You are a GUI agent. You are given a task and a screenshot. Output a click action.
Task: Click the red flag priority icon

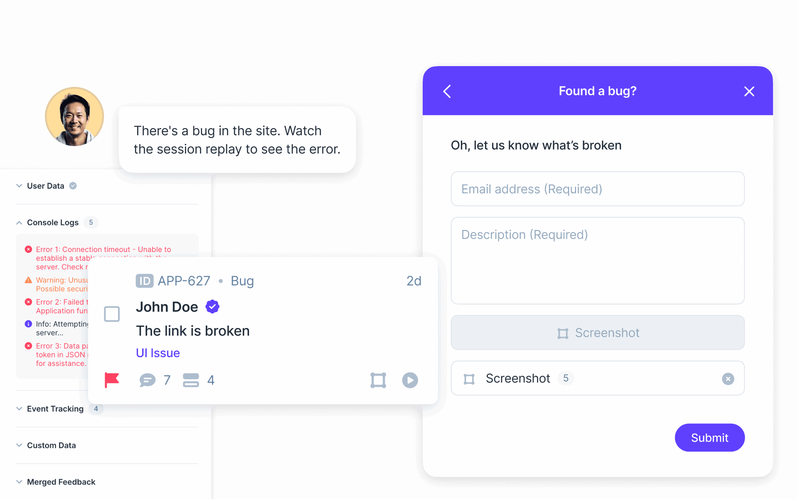click(x=112, y=380)
